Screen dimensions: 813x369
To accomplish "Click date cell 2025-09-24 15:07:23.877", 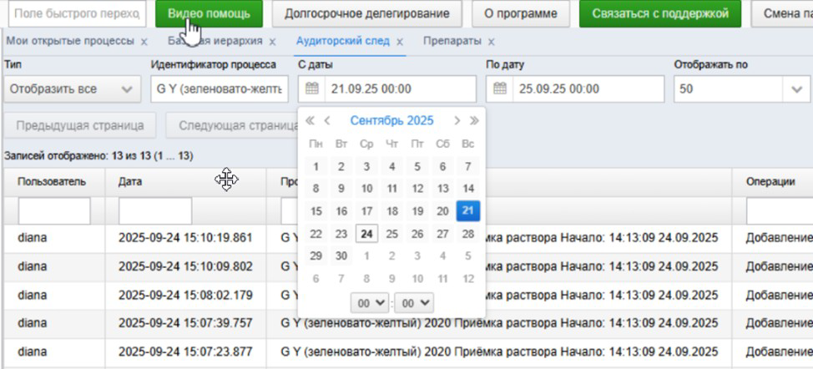I will [185, 352].
